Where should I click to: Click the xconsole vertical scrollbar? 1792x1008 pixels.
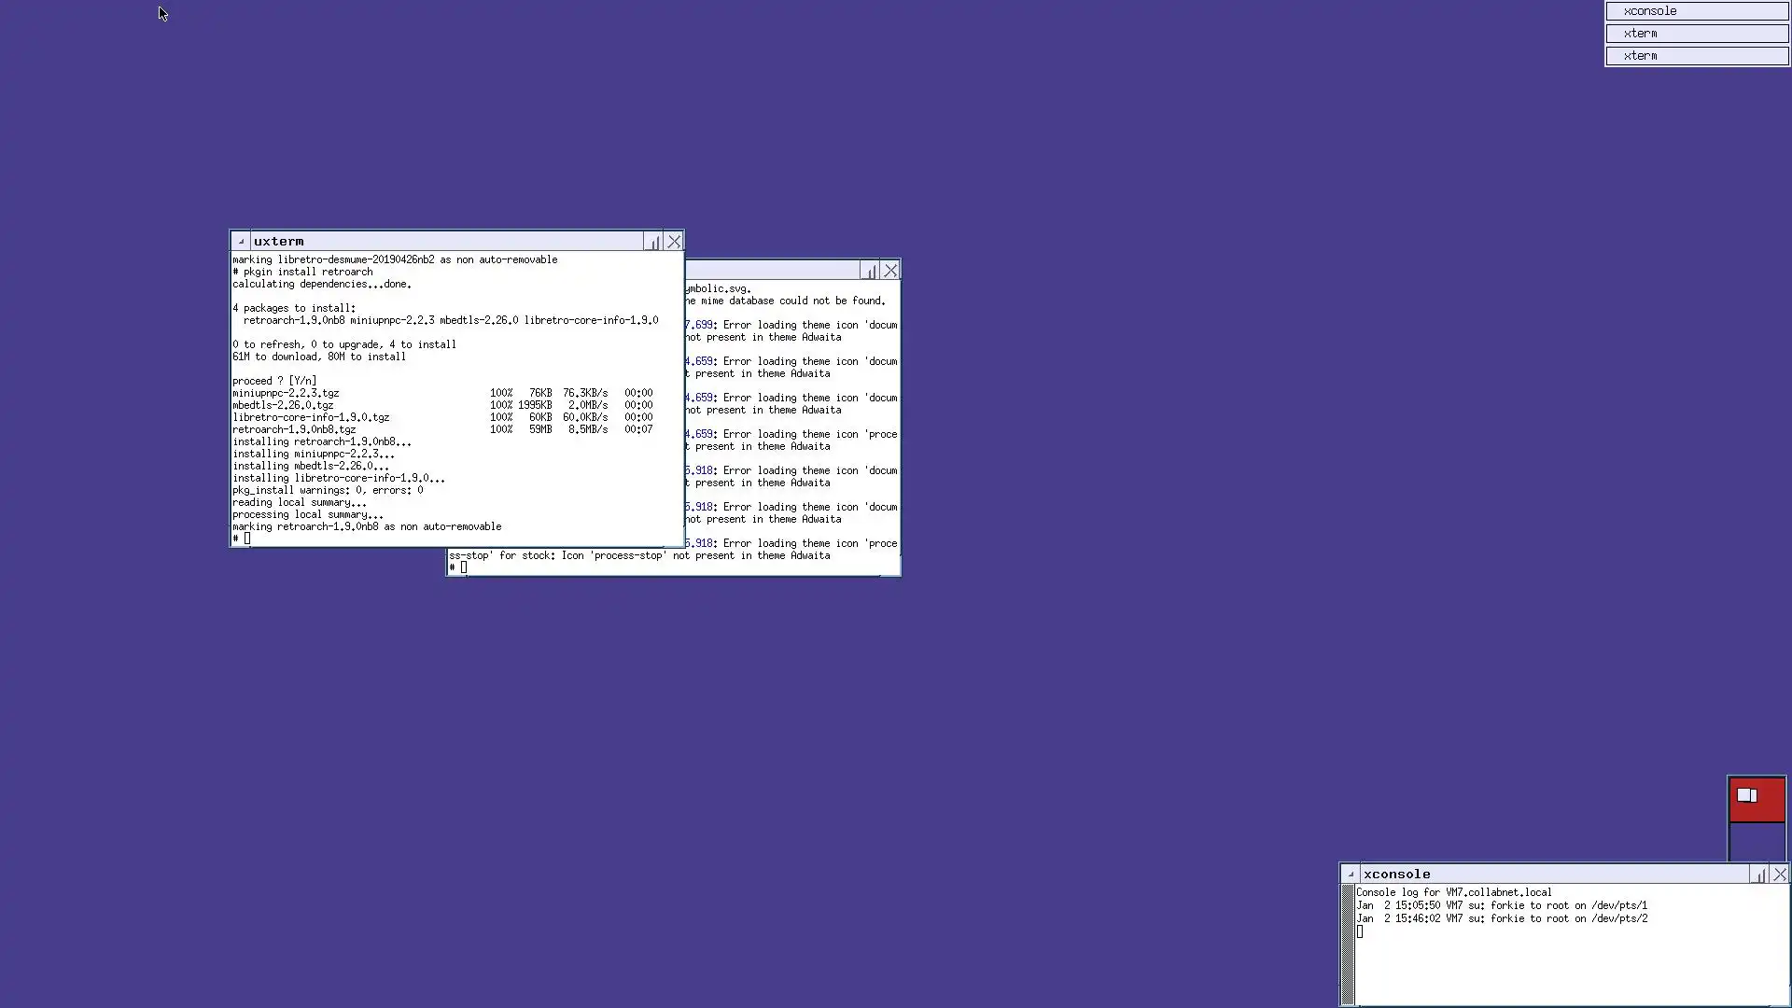click(1348, 943)
